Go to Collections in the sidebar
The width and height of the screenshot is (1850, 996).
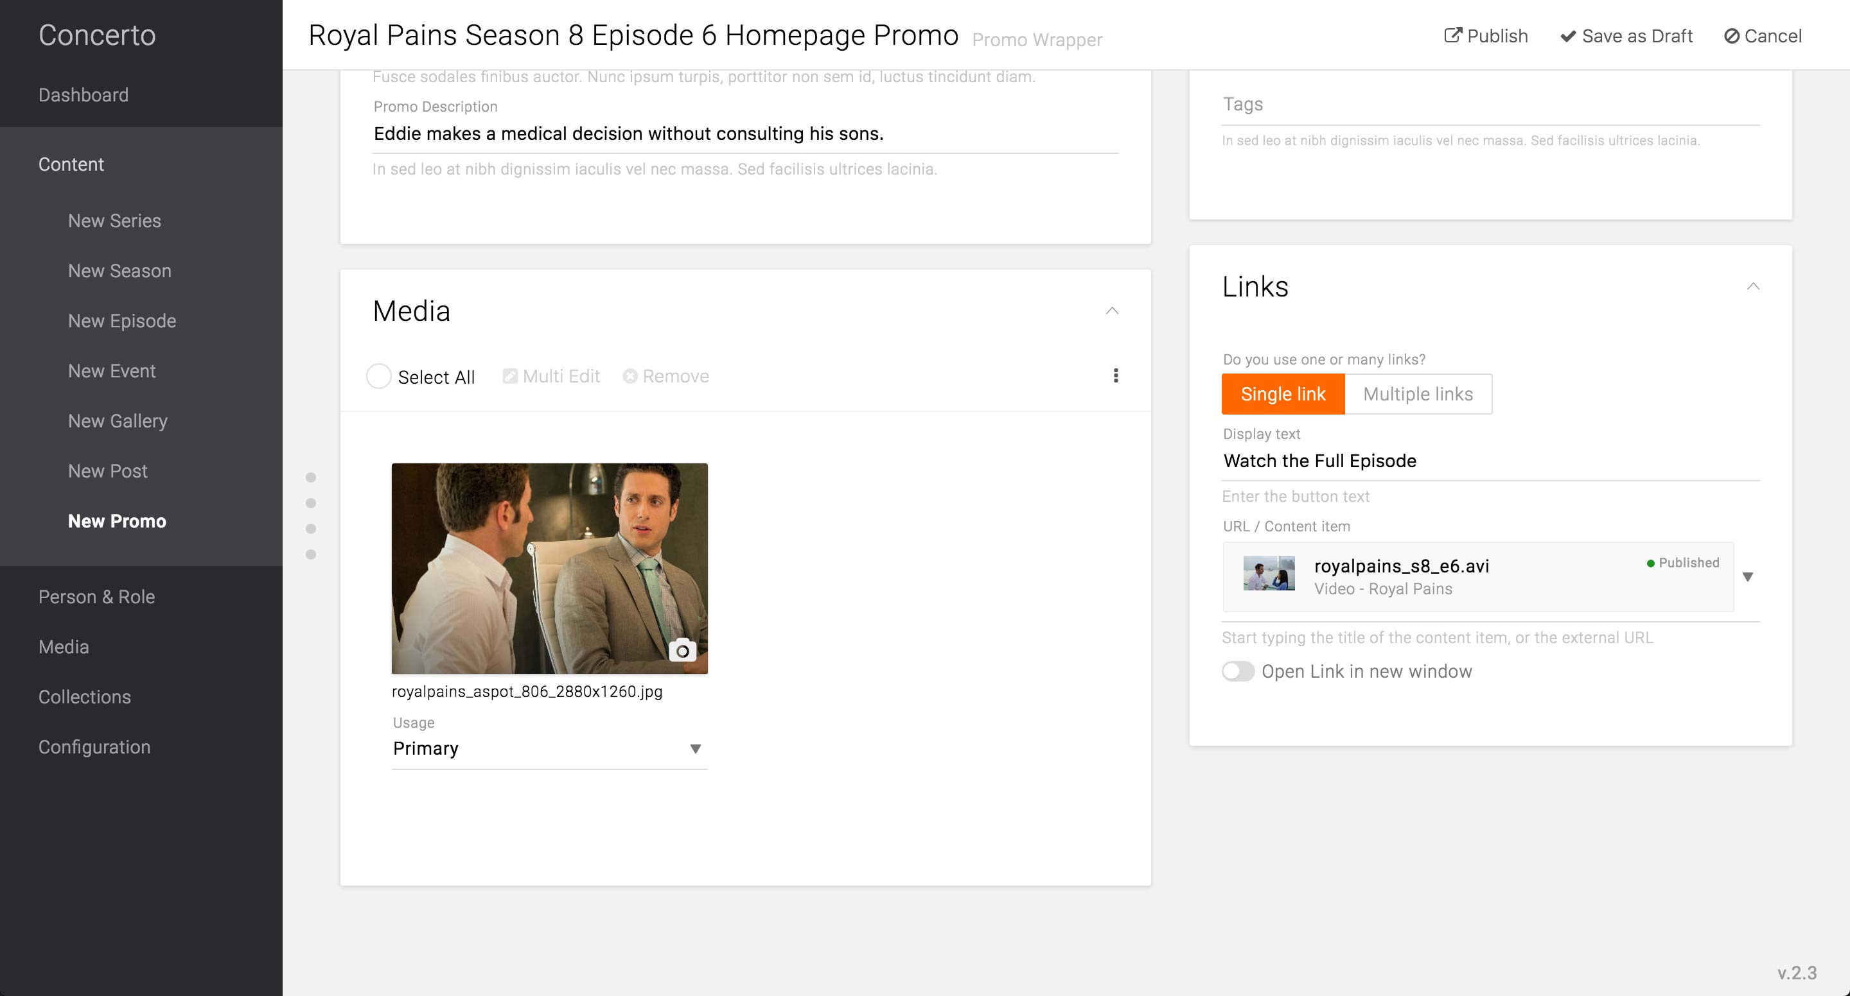[x=85, y=697]
